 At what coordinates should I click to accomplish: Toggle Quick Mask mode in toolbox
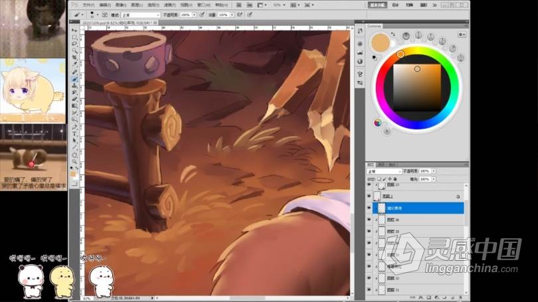click(74, 184)
